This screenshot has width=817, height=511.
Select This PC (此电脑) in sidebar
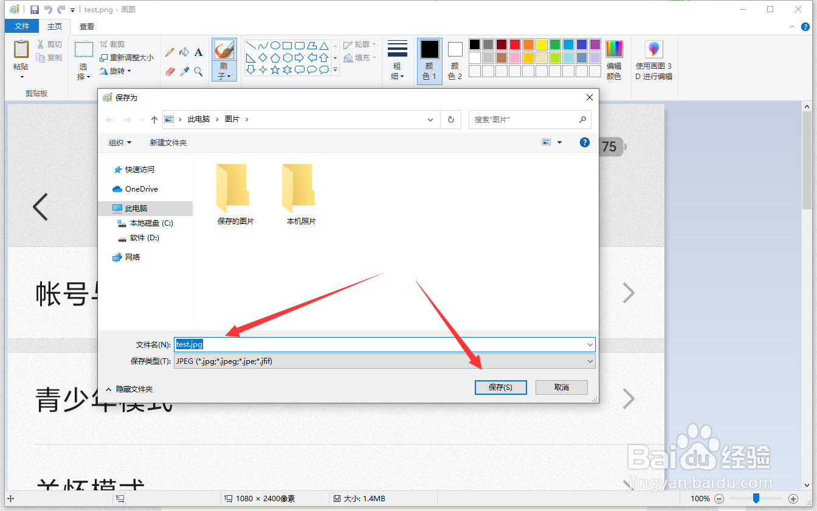pos(145,208)
